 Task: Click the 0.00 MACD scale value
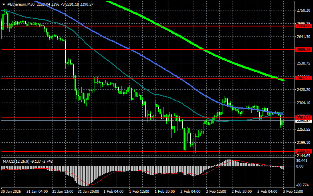300,166
